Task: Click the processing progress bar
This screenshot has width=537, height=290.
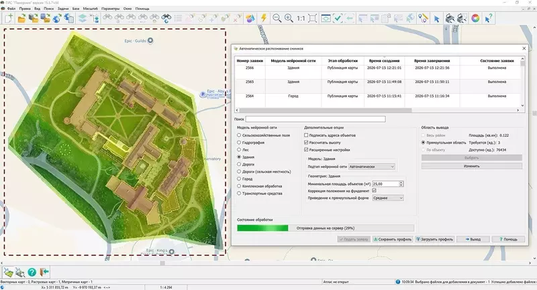Action: 326,228
